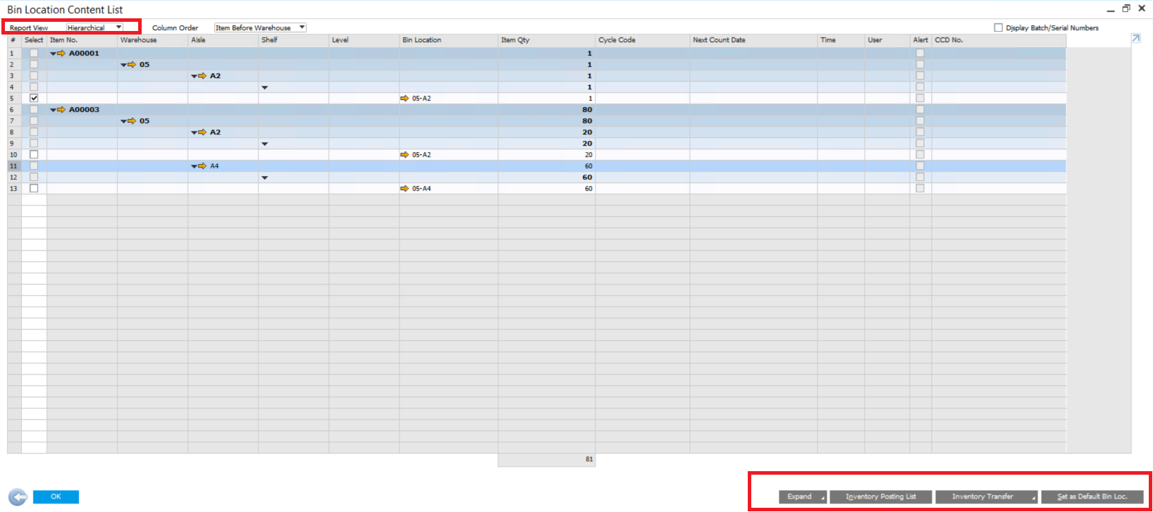Collapse item A00003 with its triangle
This screenshot has width=1153, height=512.
point(53,110)
